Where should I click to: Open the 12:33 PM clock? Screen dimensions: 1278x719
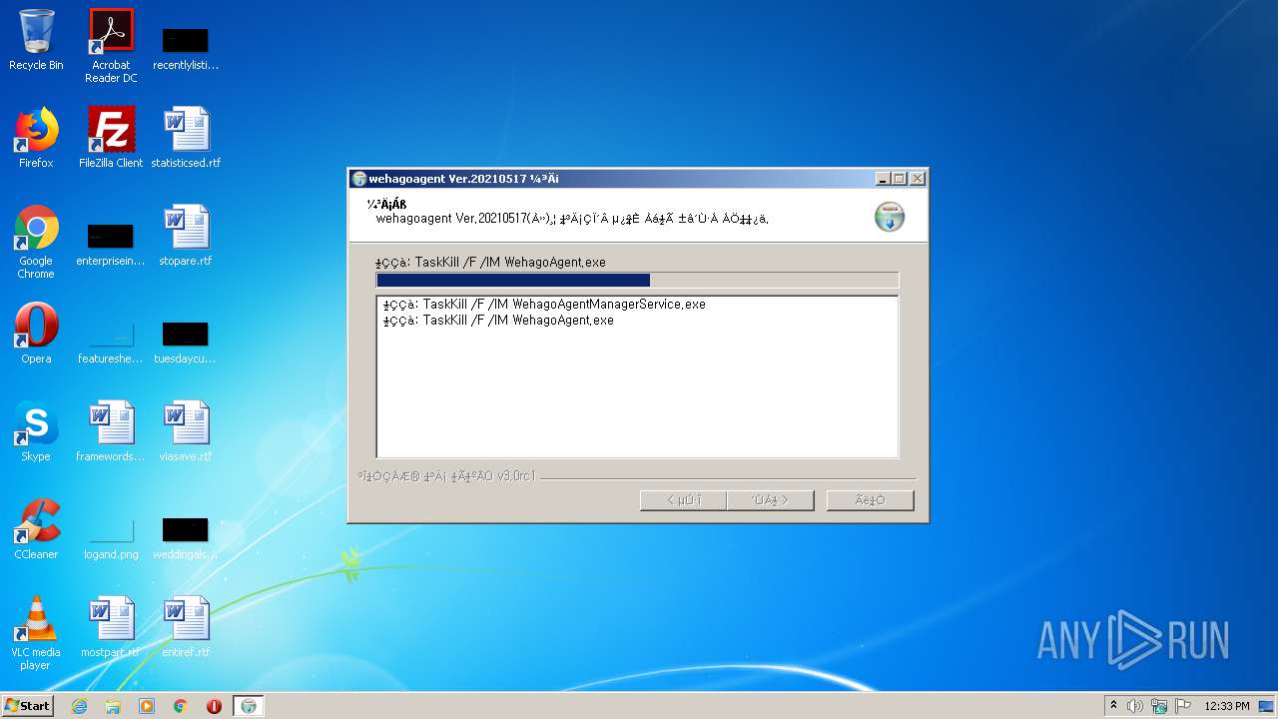click(x=1227, y=706)
